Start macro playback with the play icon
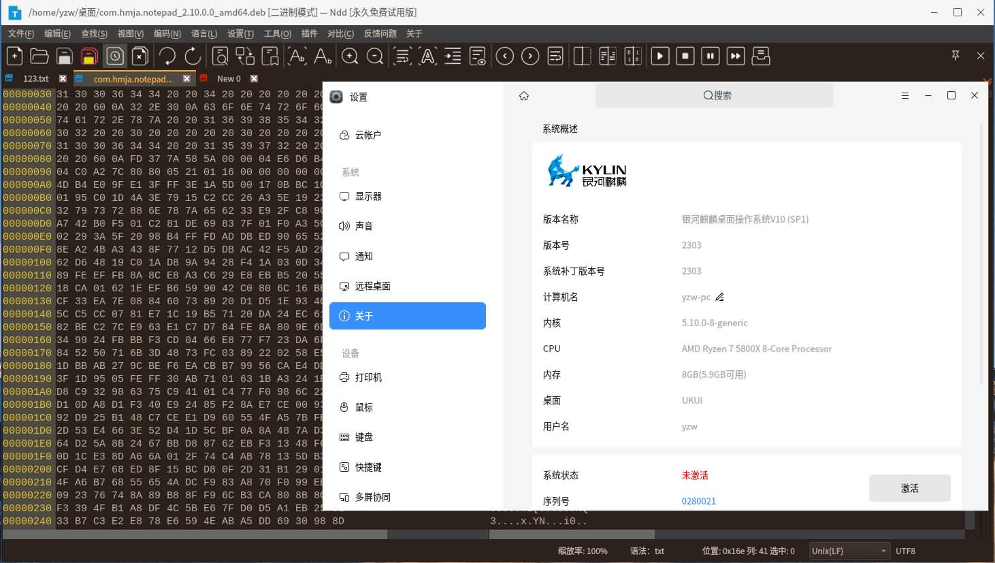 point(659,56)
